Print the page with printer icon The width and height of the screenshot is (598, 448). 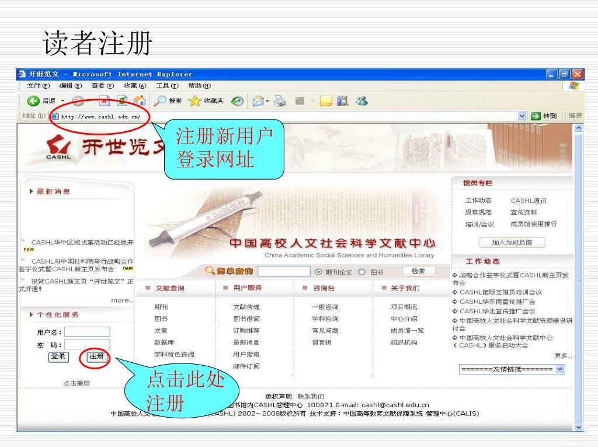coord(280,101)
